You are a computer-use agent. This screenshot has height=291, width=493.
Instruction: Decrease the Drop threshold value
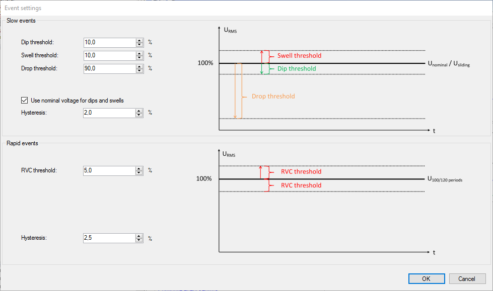click(139, 71)
